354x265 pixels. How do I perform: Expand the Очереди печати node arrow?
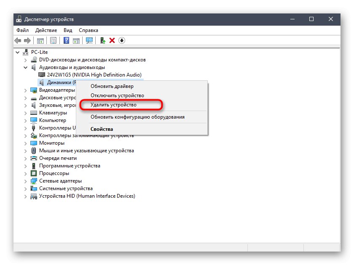(x=26, y=159)
